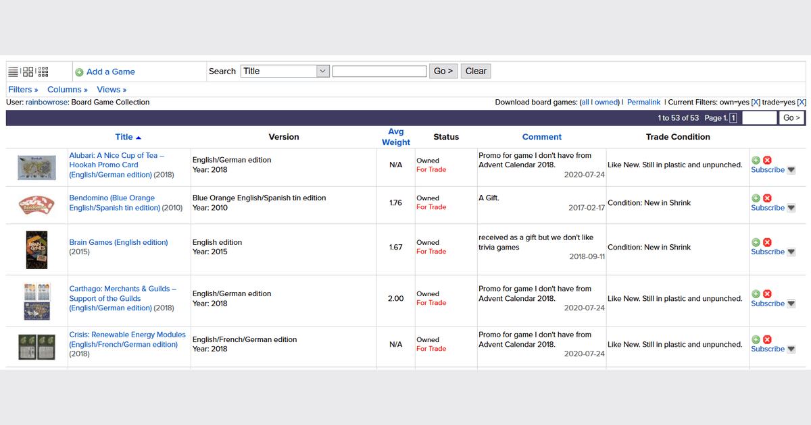Switch to the list view layout icon
The height and width of the screenshot is (425, 811).
tap(13, 72)
